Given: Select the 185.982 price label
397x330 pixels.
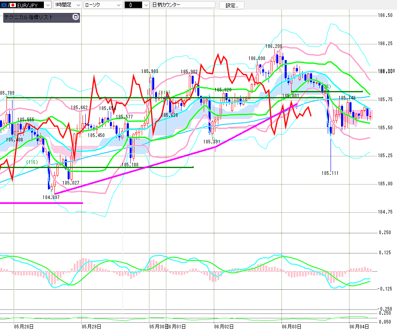Looking at the screenshot, I should point(189,72).
